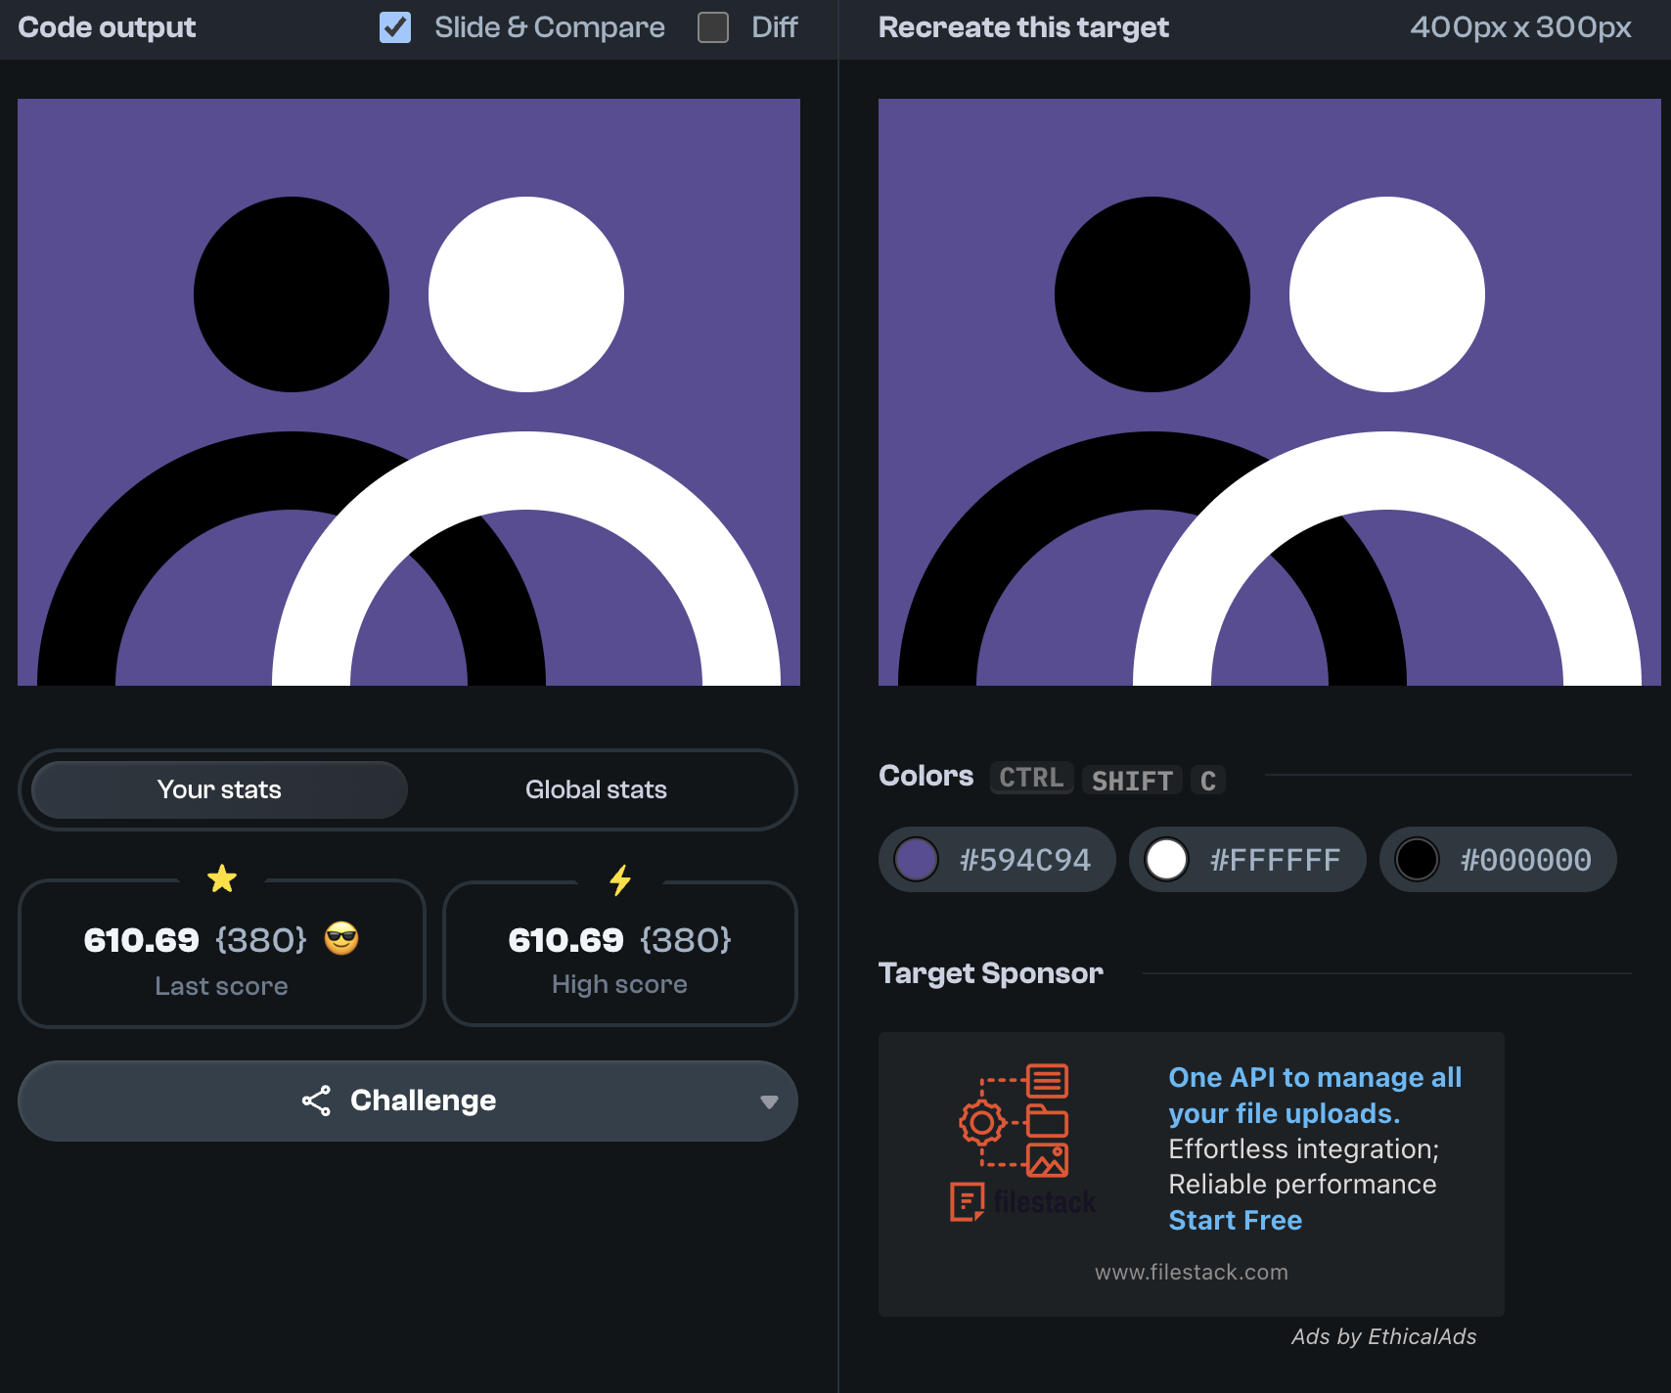Uncheck the Slide & Compare checkbox
Viewport: 1671px width, 1393px height.
(x=395, y=27)
